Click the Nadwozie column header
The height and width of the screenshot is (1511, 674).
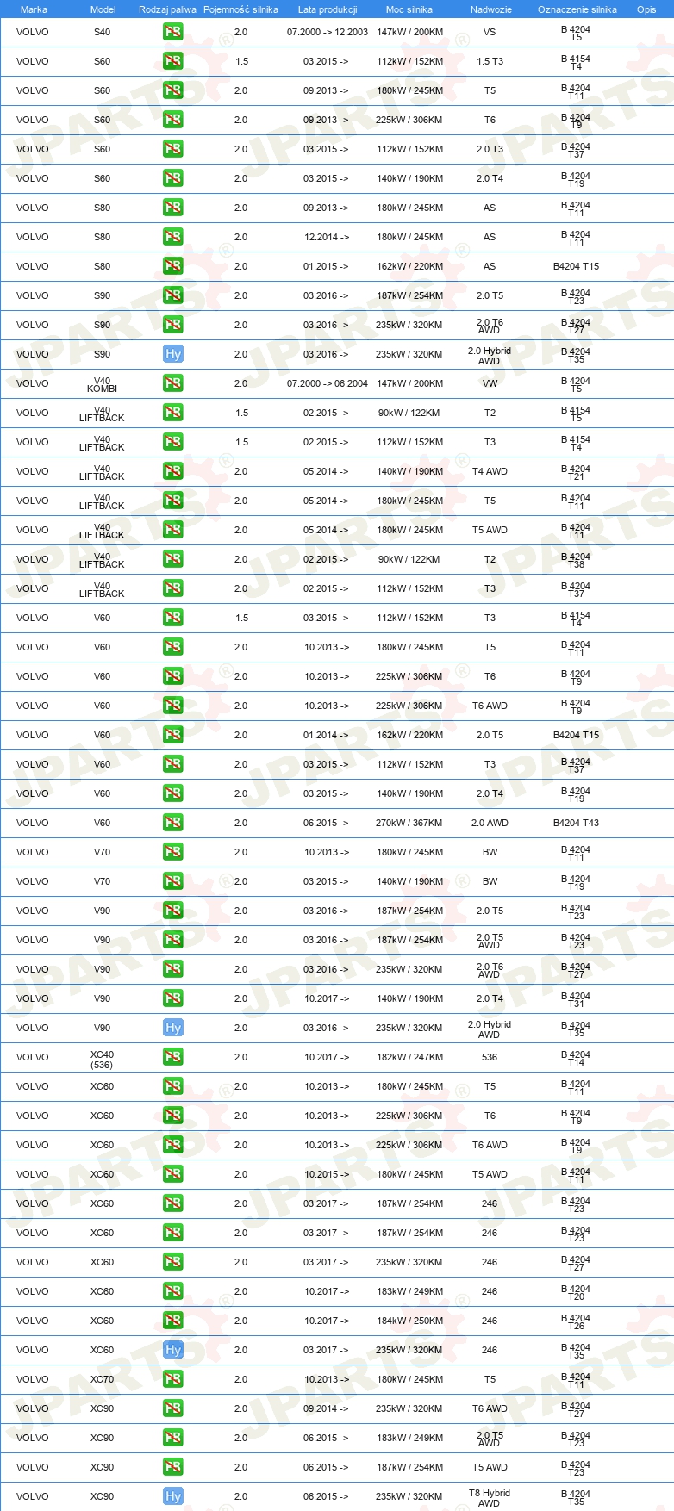[490, 9]
